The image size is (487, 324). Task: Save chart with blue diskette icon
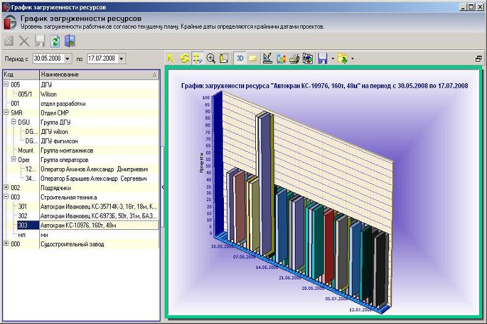click(x=322, y=58)
